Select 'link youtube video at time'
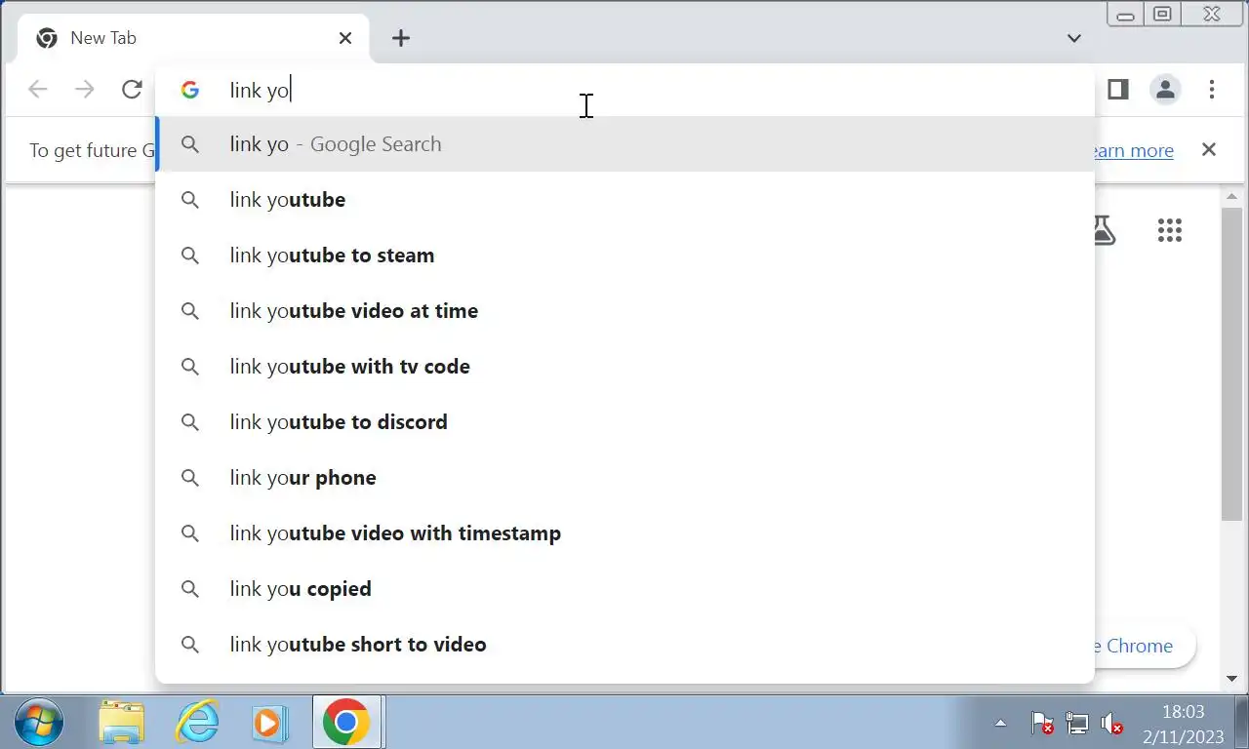1249x749 pixels. [624, 311]
